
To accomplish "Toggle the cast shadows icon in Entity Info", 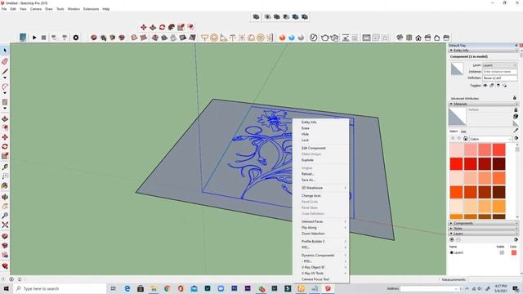I will pos(505,86).
